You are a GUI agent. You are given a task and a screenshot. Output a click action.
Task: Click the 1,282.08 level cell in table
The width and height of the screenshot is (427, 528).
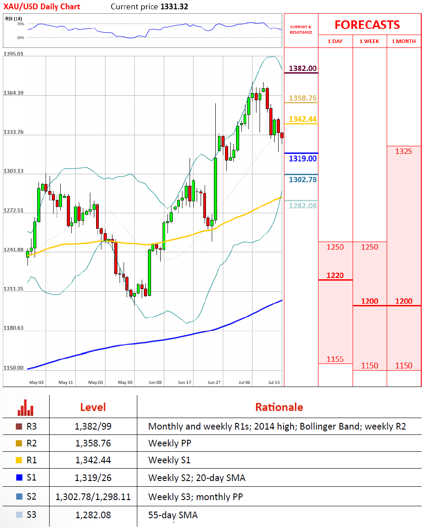[93, 515]
